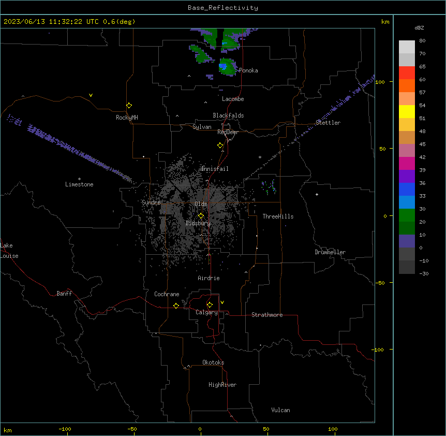Click the Lacombe city label
Screen dimensions: 446x436
[x=233, y=99]
